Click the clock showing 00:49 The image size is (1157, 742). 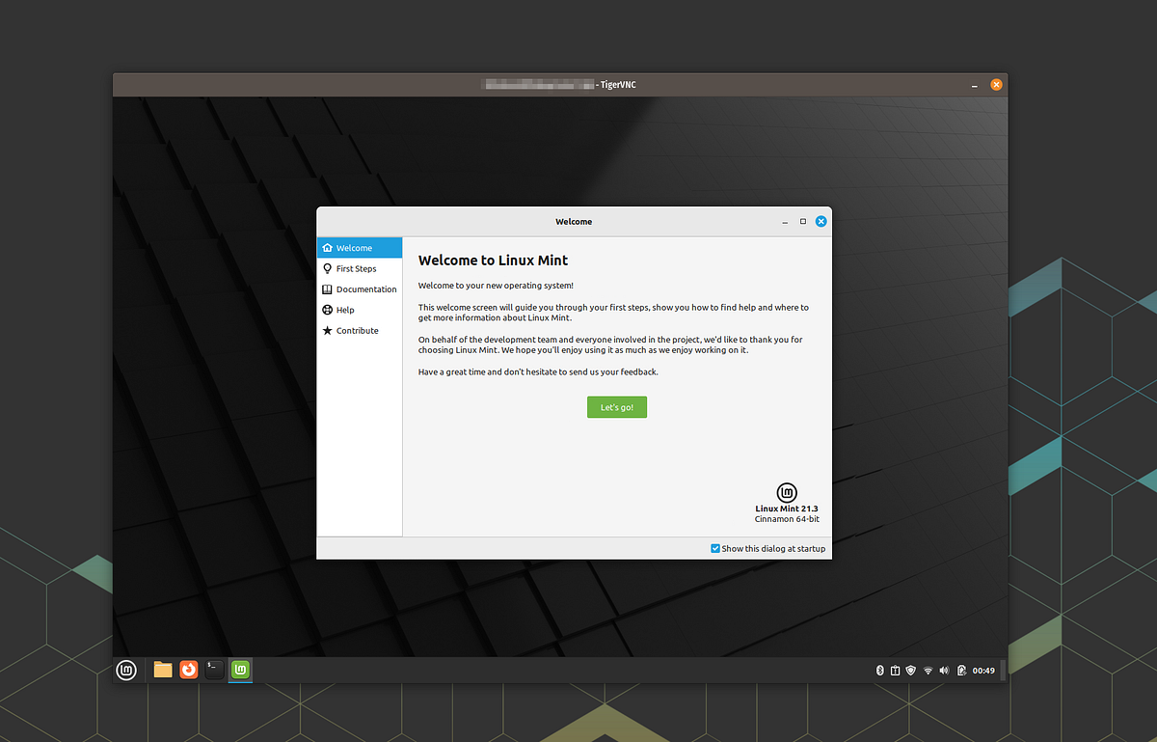tap(981, 670)
